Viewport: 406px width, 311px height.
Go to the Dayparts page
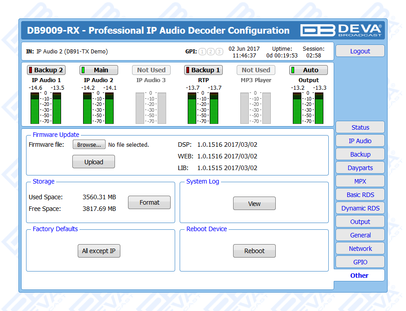[x=360, y=168]
